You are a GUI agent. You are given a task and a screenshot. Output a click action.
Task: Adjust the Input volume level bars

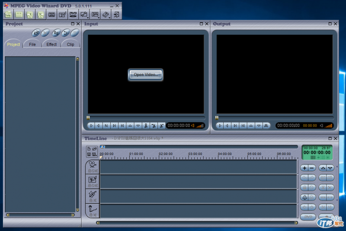(200, 126)
